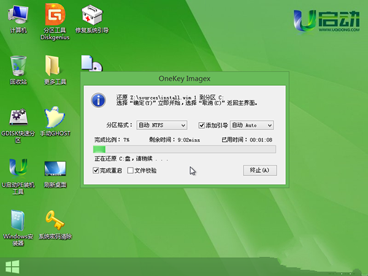Open the Windows Start button
The height and width of the screenshot is (276, 368).
pyautogui.click(x=11, y=266)
